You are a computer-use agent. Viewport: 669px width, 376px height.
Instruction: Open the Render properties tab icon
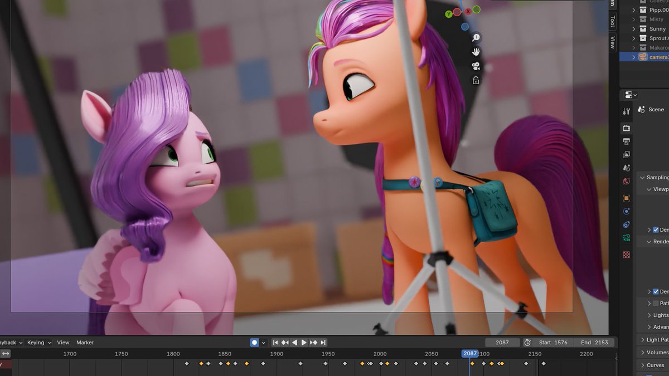[626, 128]
